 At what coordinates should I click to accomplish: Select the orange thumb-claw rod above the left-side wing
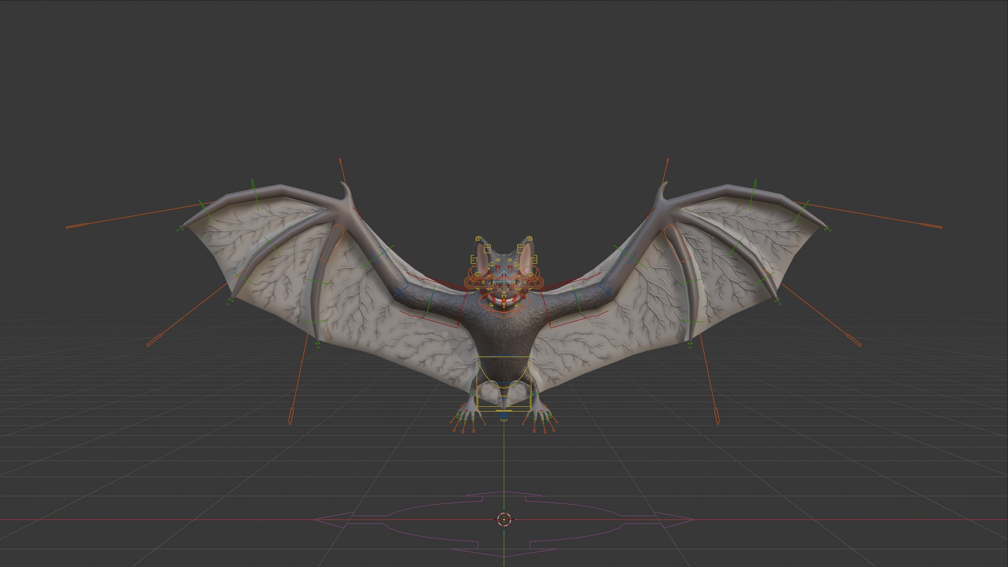coord(342,170)
